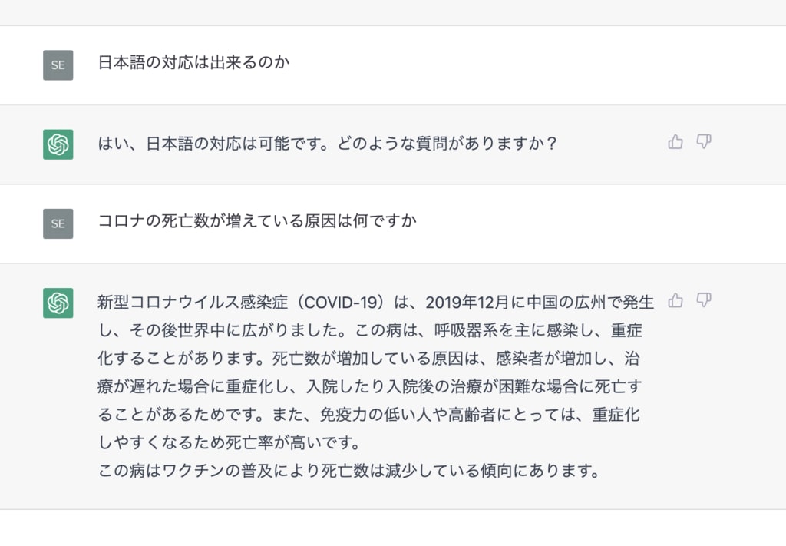
Task: Give thumbs down to the COVID-19 answer
Action: 704,300
